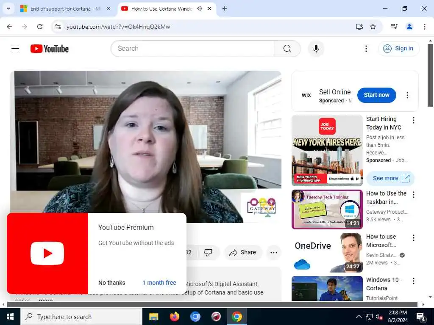Expand the tab search dropdown
Viewport: 434px width, 325px height.
pos(8,8)
